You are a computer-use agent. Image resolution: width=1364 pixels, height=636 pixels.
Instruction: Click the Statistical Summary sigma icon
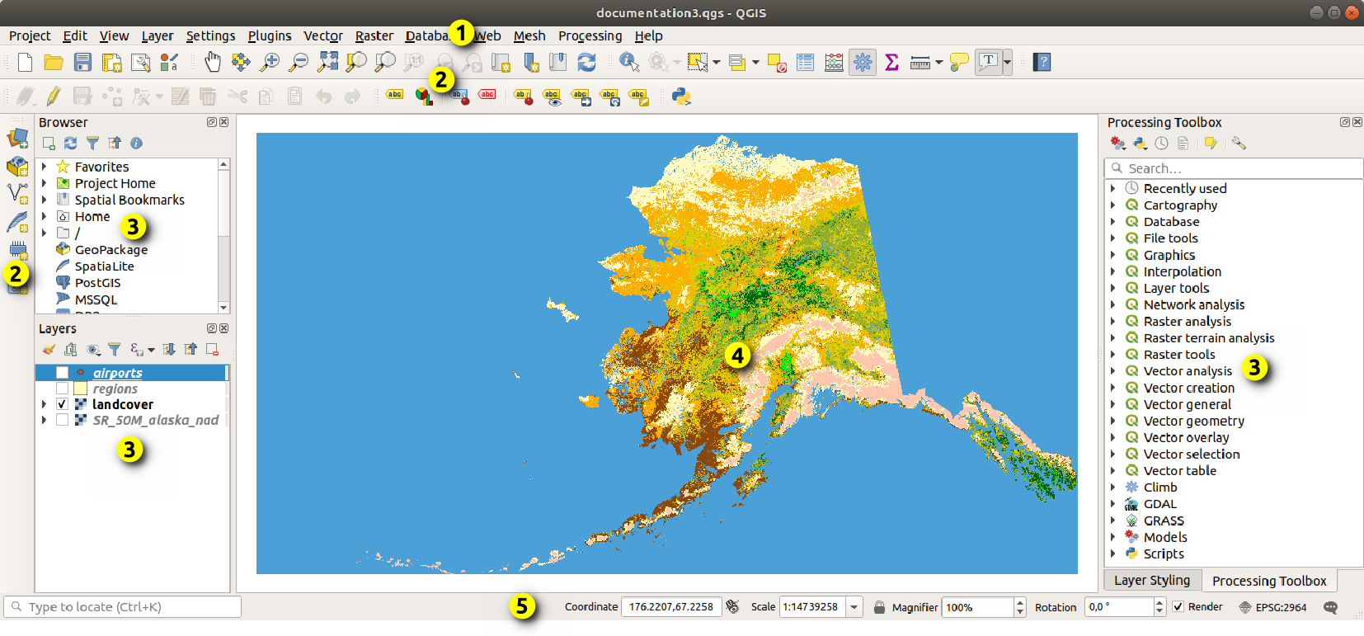pyautogui.click(x=891, y=62)
